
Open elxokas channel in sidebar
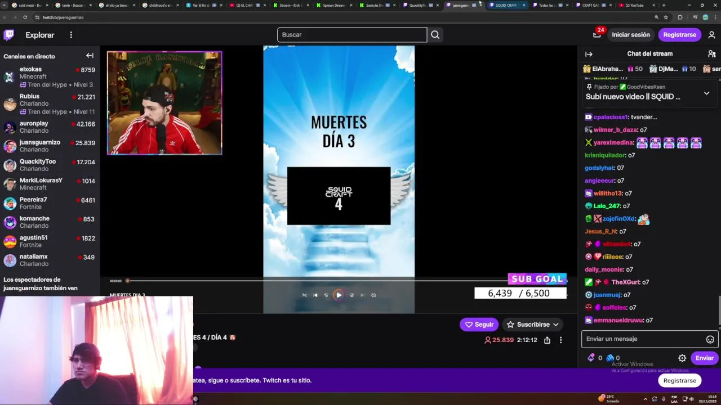point(50,76)
